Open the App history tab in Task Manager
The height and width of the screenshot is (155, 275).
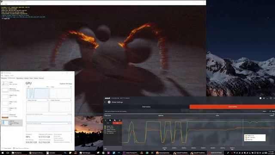(x=20, y=78)
